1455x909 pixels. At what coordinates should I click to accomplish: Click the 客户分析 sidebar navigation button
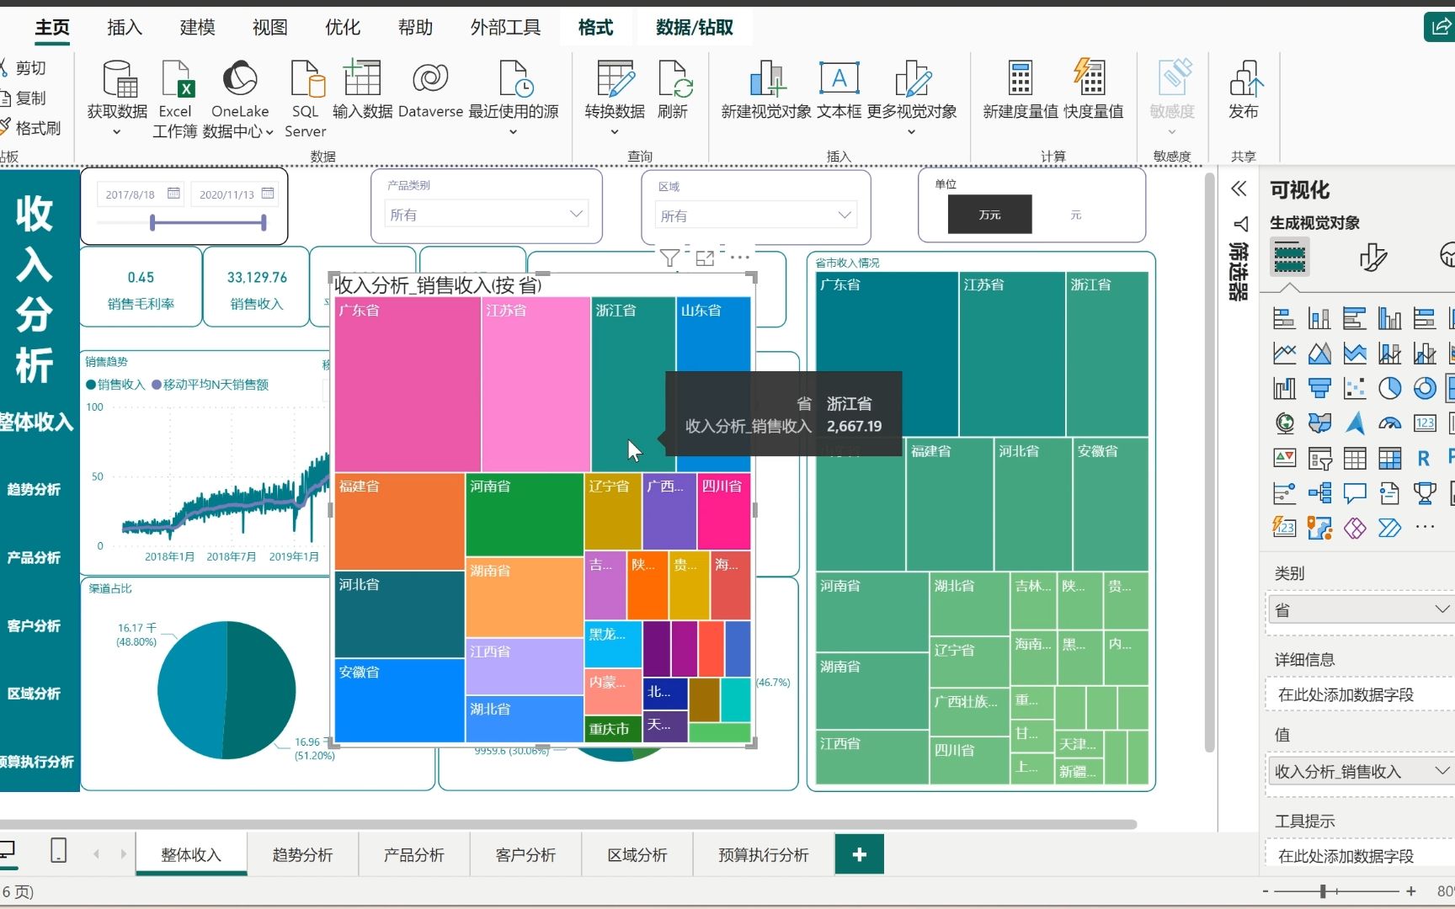pos(34,625)
